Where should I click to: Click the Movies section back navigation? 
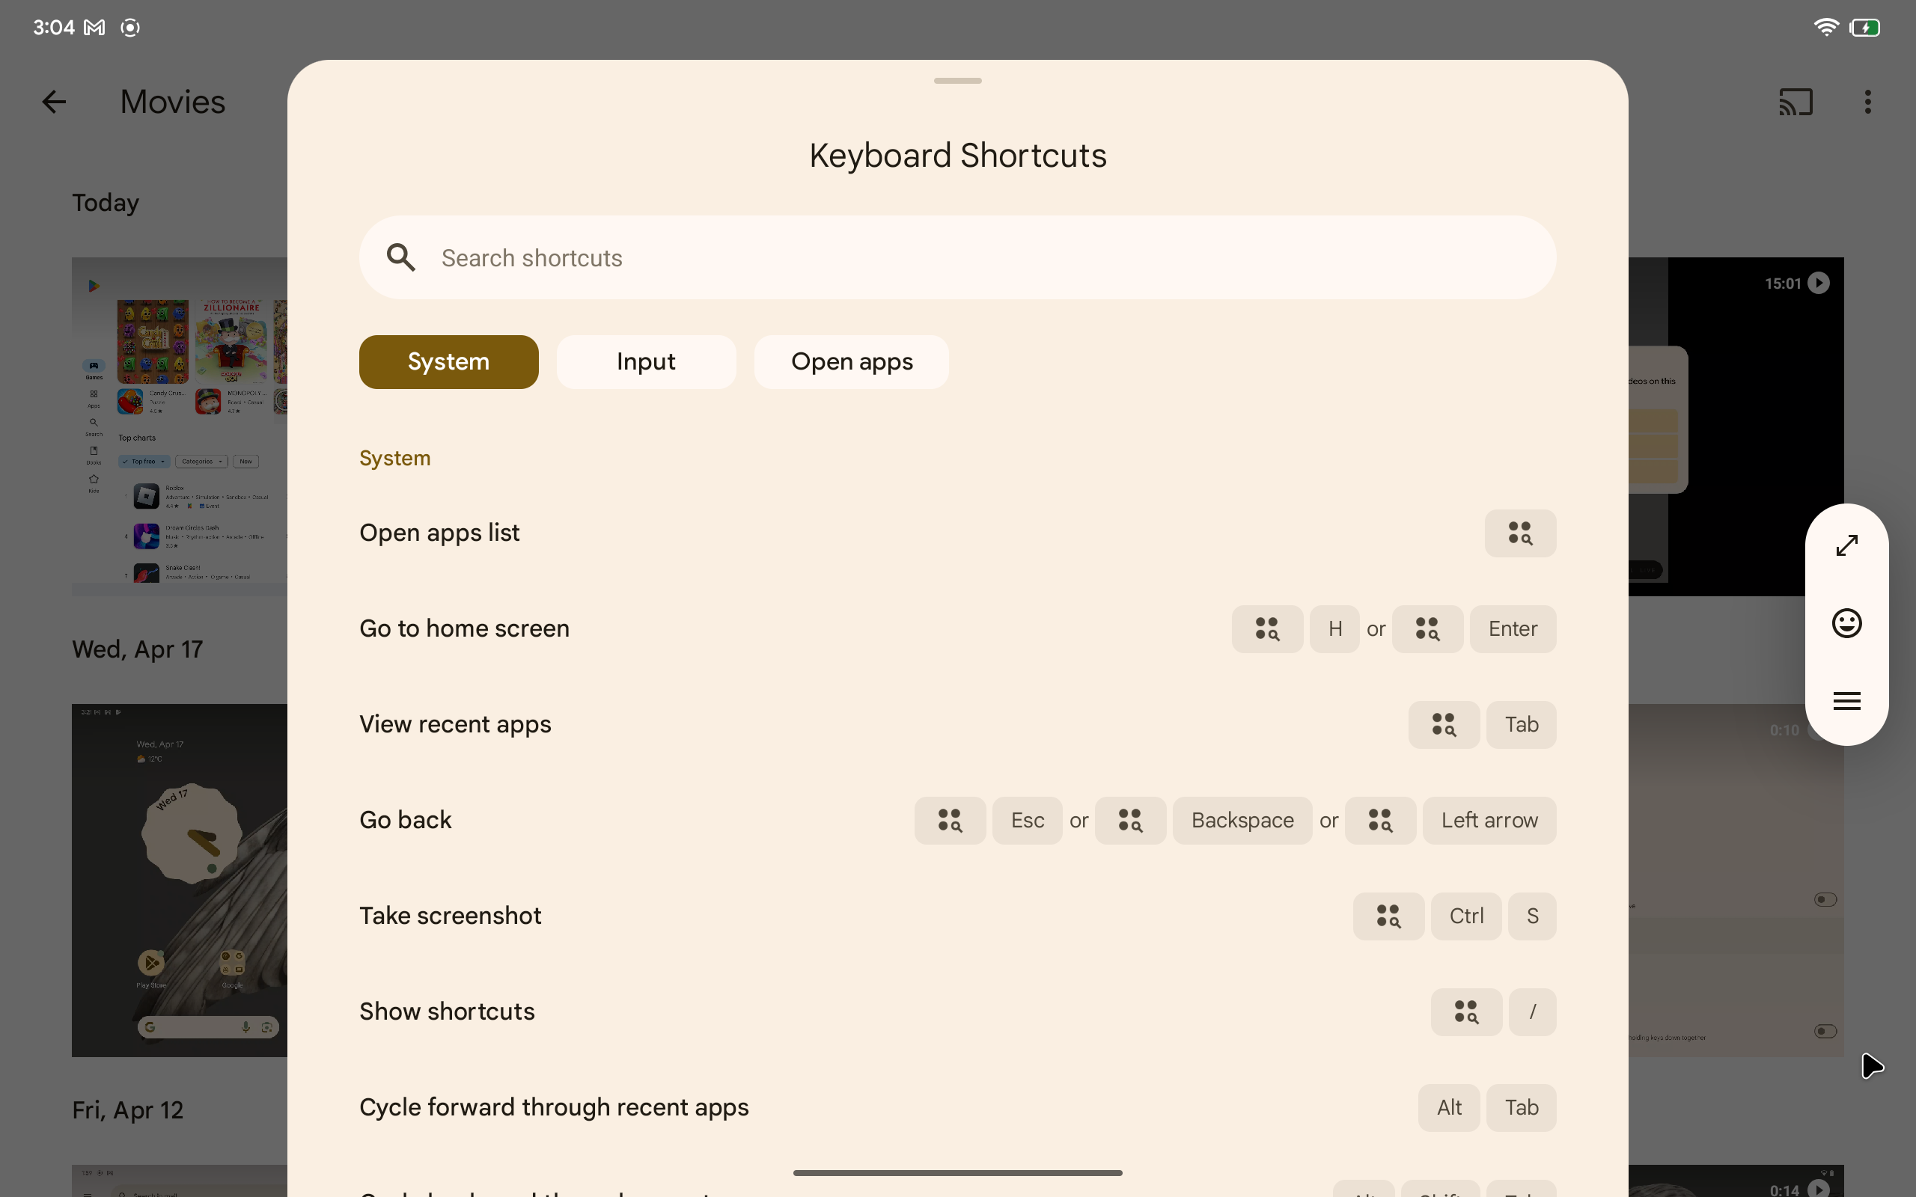click(52, 101)
